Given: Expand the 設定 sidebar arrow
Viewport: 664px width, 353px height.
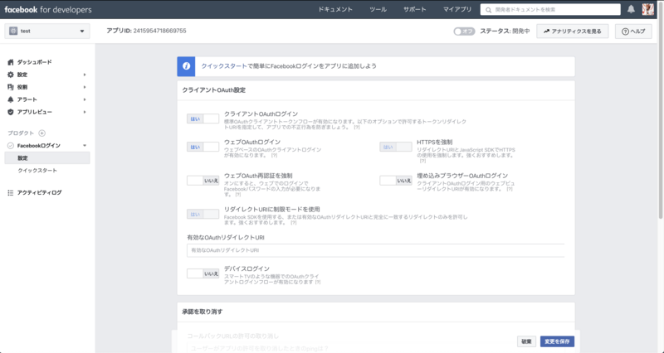Looking at the screenshot, I should tap(85, 75).
